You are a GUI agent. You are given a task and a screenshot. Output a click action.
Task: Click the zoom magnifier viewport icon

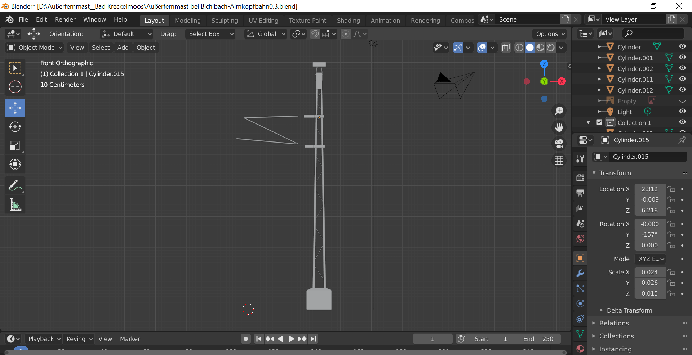coord(559,111)
